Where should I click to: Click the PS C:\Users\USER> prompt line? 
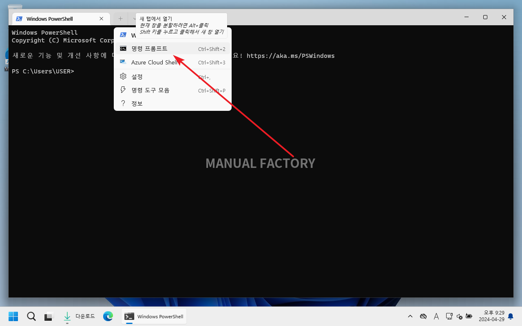click(43, 71)
